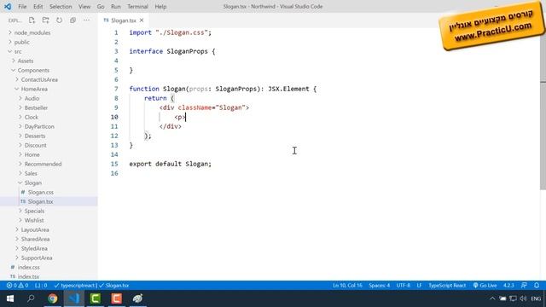This screenshot has height=307, width=546.
Task: Click code line 15 export default Slogan
Action: [x=171, y=164]
